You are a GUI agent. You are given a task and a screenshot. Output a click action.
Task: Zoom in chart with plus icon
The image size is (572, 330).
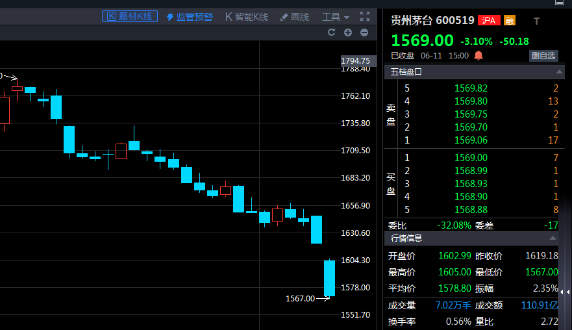(x=348, y=32)
